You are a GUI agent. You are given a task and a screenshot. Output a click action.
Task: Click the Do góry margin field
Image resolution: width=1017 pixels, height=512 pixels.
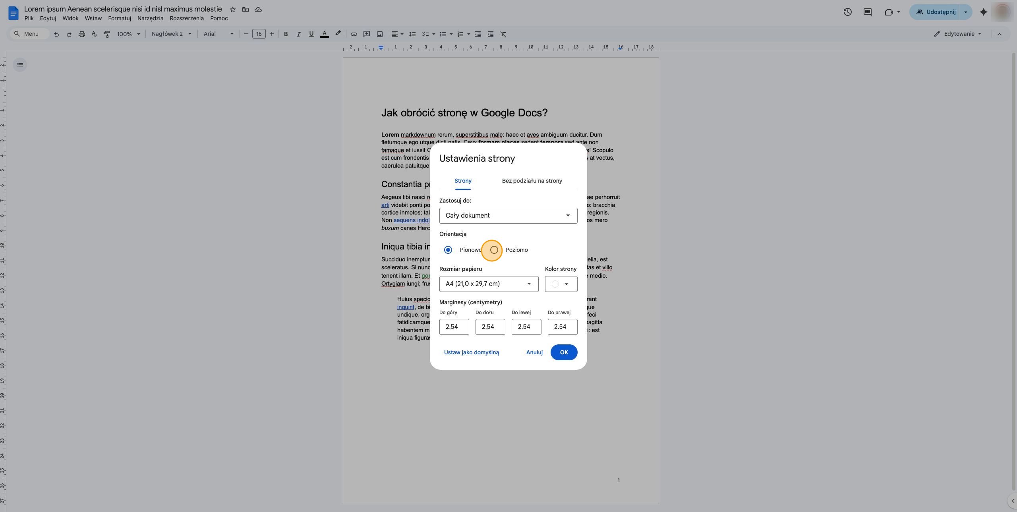pyautogui.click(x=454, y=327)
